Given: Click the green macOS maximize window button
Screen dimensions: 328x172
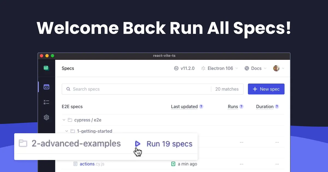Looking at the screenshot, I should click(x=52, y=56).
